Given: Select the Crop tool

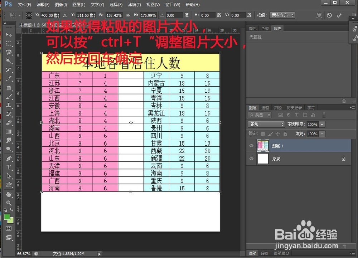Looking at the screenshot, I should coord(9,69).
